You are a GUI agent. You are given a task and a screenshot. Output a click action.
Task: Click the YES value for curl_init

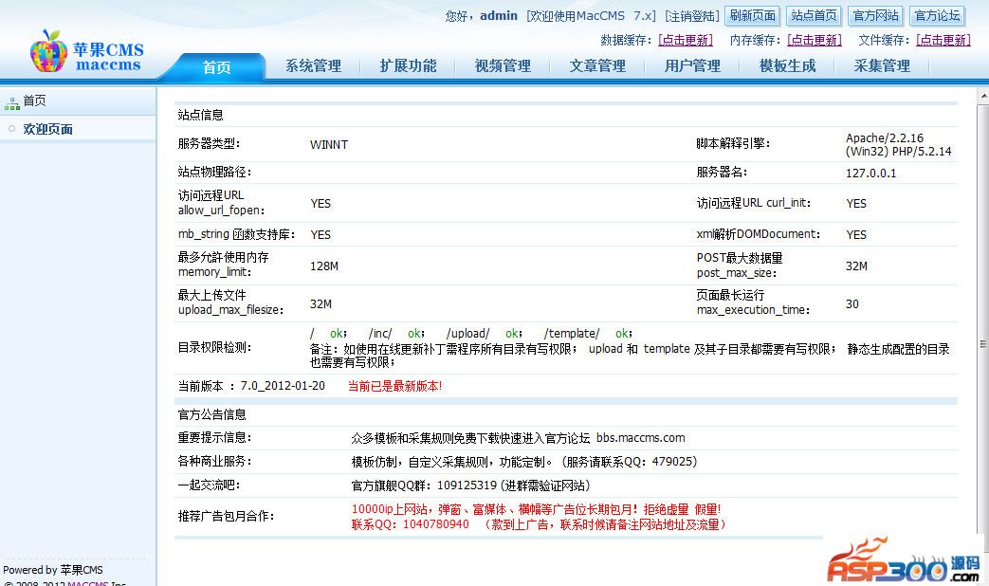click(x=856, y=203)
